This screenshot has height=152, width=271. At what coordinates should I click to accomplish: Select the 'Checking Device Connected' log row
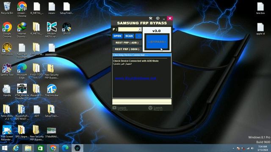[x=142, y=55]
